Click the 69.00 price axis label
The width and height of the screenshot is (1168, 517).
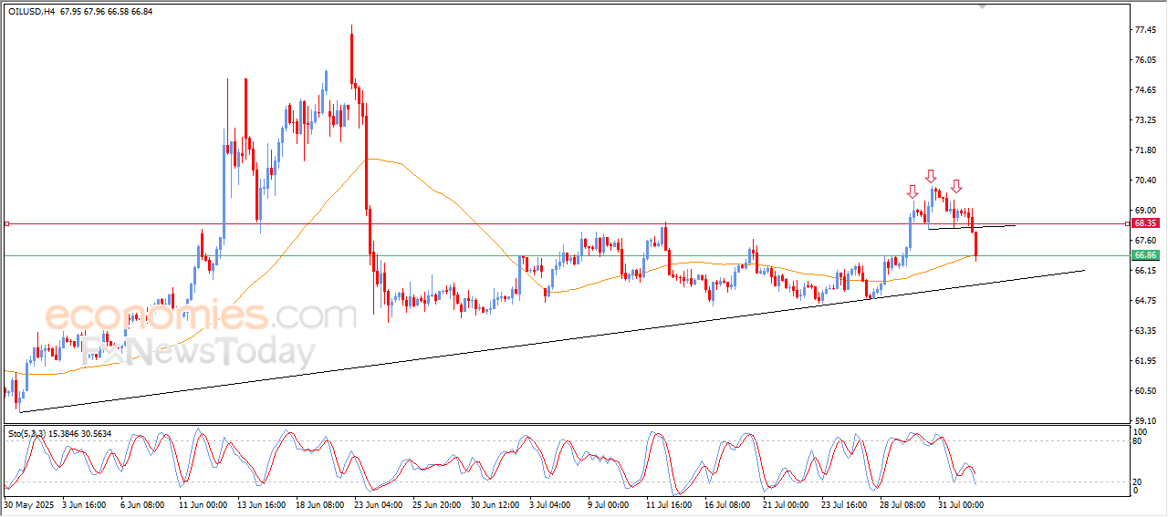1146,211
